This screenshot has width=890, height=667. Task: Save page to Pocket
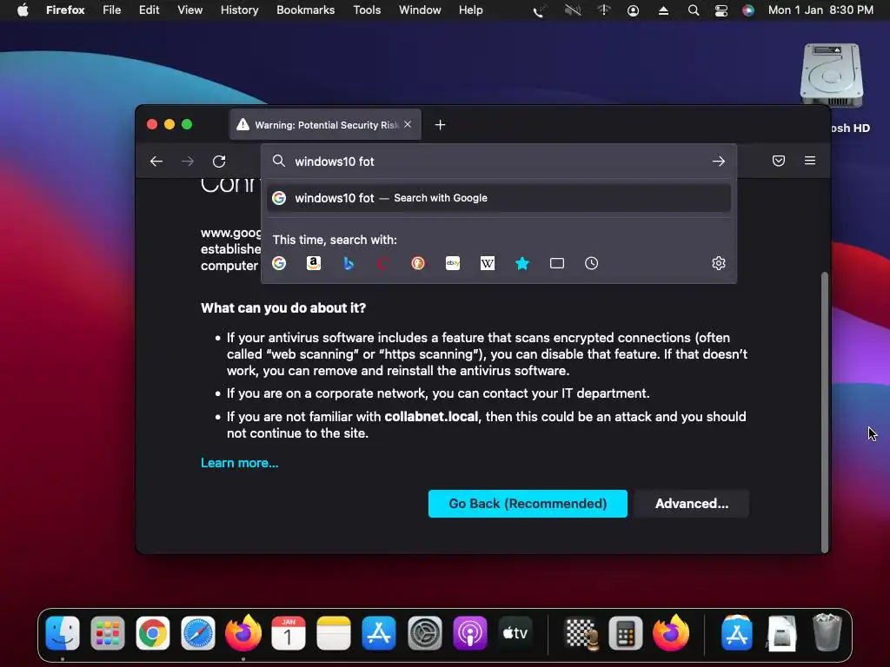click(x=779, y=161)
